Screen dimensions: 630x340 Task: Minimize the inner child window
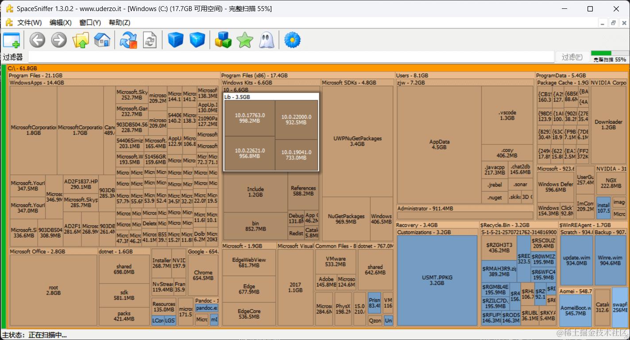coord(603,23)
